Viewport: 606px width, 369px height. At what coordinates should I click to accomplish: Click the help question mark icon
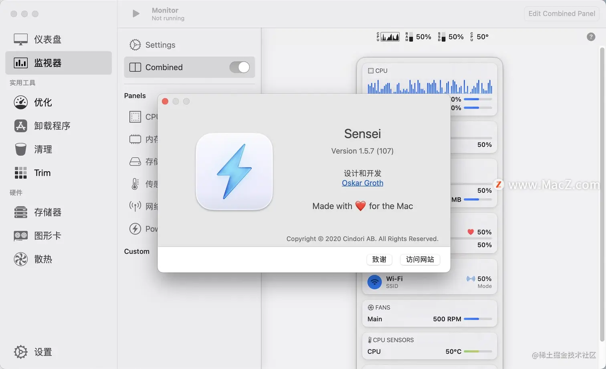coord(591,37)
